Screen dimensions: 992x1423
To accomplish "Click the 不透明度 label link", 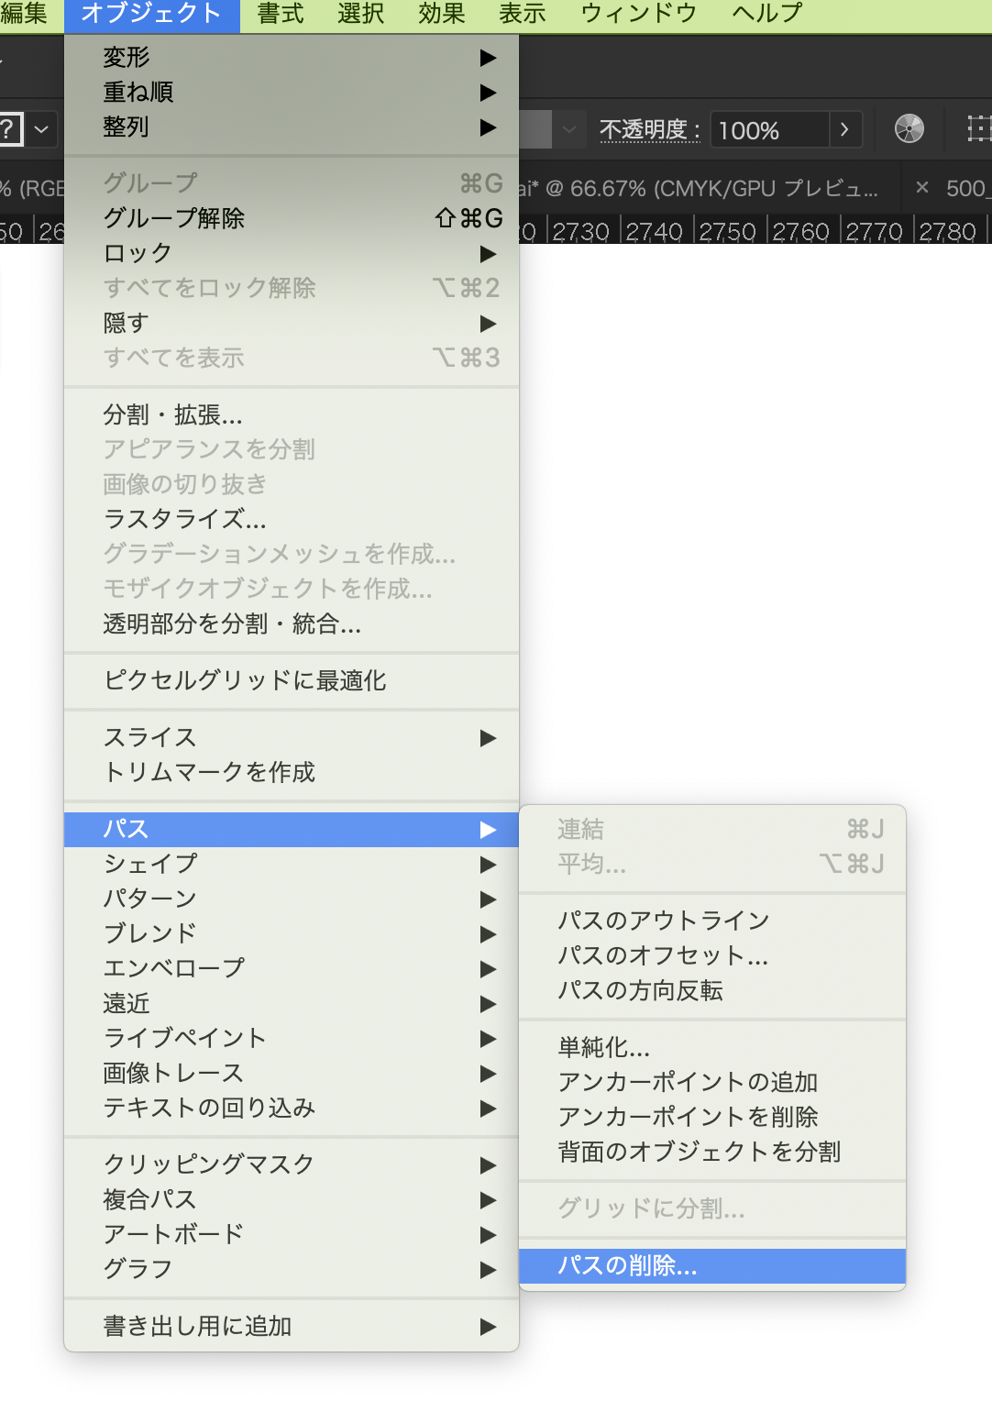I will click(650, 130).
